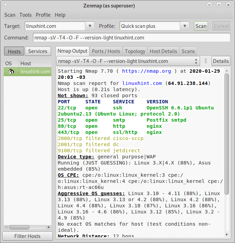Expand the Target dropdown arrow
This screenshot has width=235, height=243.
coord(90,26)
